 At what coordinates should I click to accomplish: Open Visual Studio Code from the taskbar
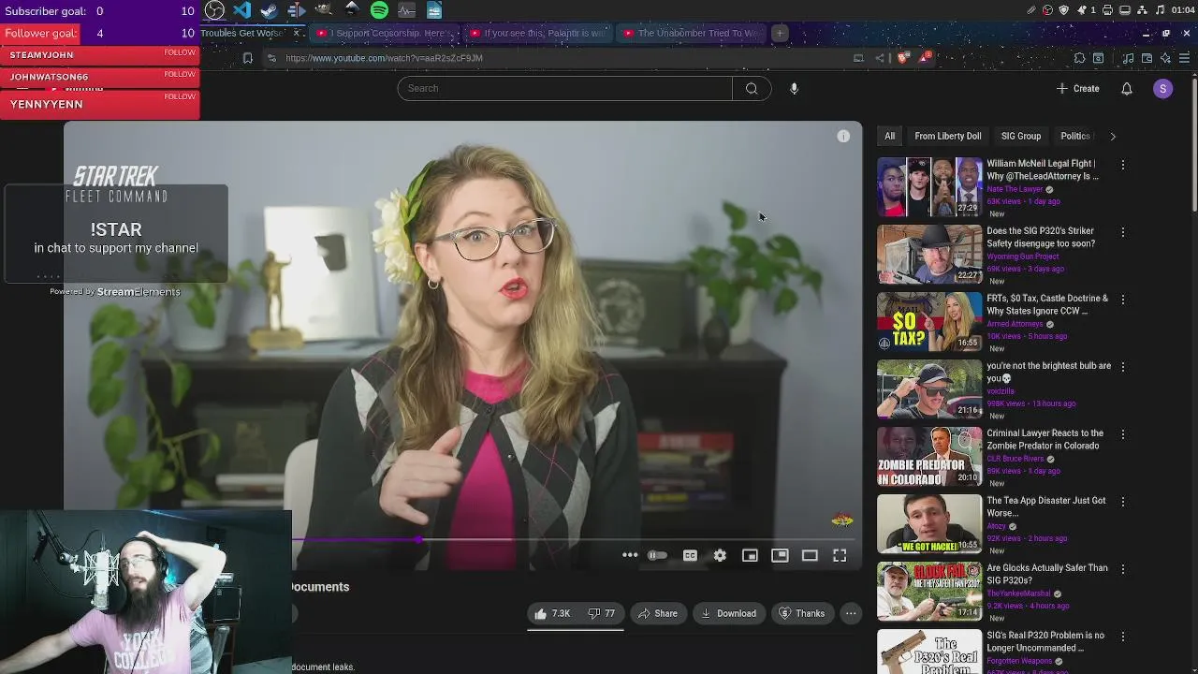(242, 10)
